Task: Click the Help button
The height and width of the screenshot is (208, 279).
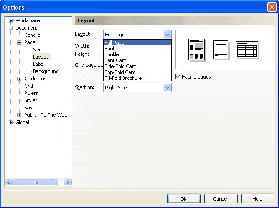Action: click(x=258, y=199)
